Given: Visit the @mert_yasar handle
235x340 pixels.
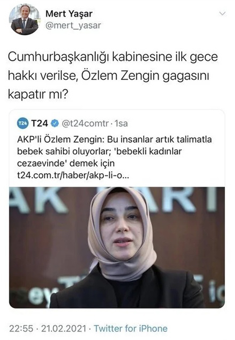Looking at the screenshot, I should tap(73, 26).
